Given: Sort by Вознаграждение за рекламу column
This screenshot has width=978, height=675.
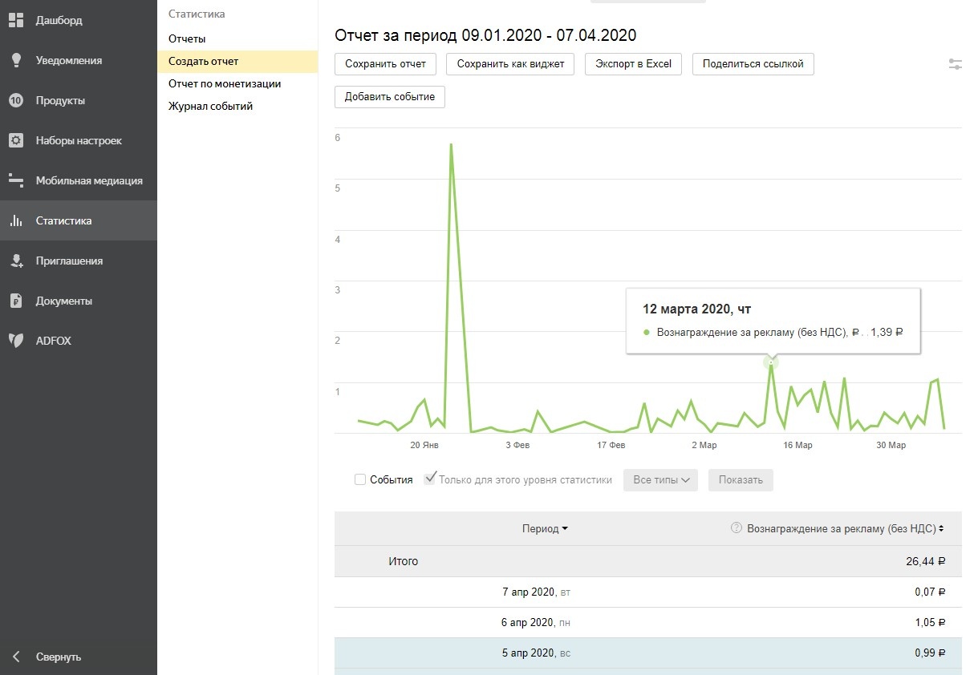Looking at the screenshot, I should click(845, 528).
